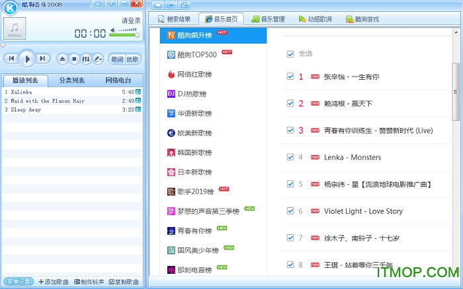Click the 歌词 lyrics button

pyautogui.click(x=117, y=59)
